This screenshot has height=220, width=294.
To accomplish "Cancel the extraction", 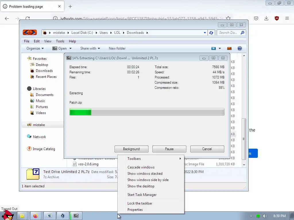I will (x=207, y=149).
